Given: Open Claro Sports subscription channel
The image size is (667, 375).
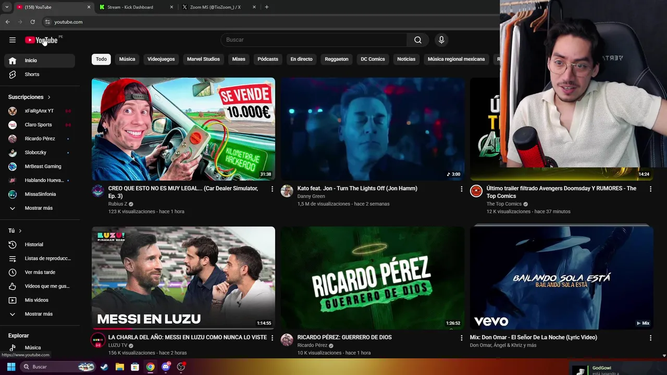Looking at the screenshot, I should click(x=40, y=125).
